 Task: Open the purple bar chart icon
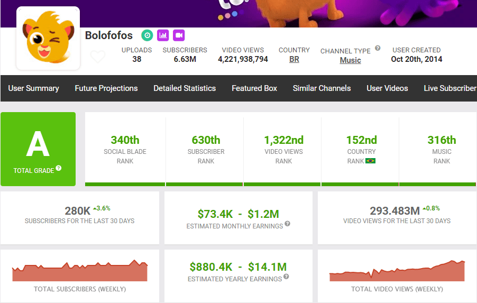click(x=163, y=35)
